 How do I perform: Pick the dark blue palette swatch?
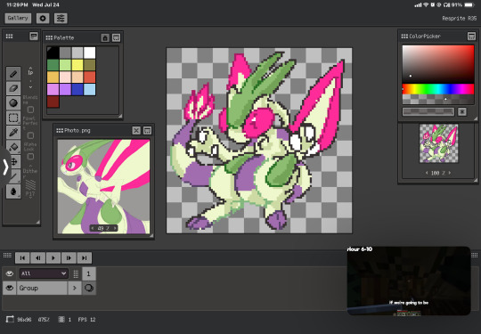[x=77, y=90]
